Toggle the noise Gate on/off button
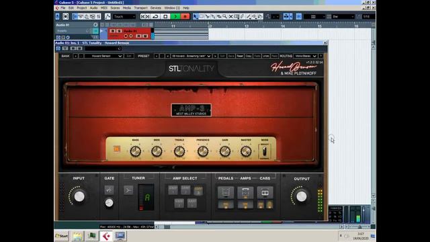This screenshot has height=242, width=430. [109, 190]
